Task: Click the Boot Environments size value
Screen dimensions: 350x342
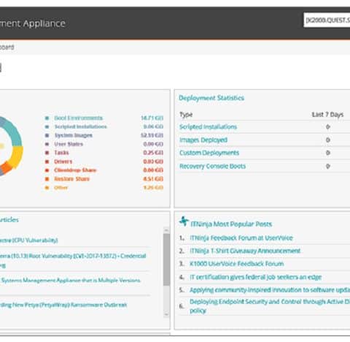Action: pos(152,118)
